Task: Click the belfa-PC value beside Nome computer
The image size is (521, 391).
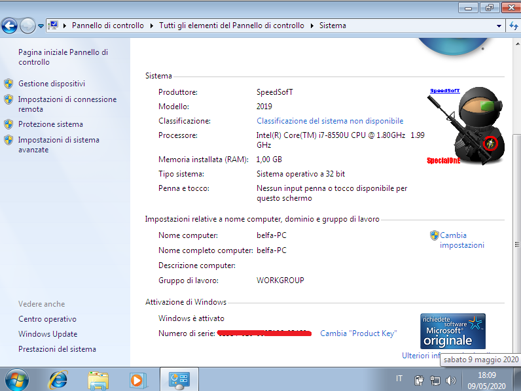Action: pyautogui.click(x=272, y=235)
